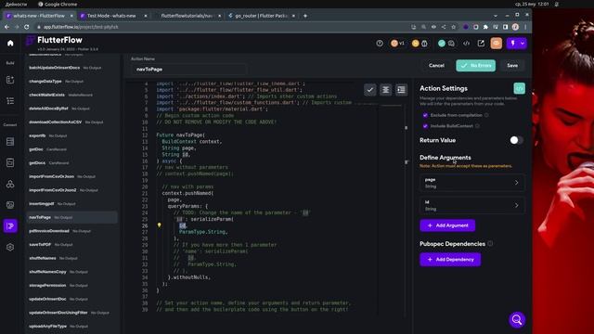Open the Settings hexagon gear icon
The height and width of the screenshot is (334, 594).
(10, 248)
